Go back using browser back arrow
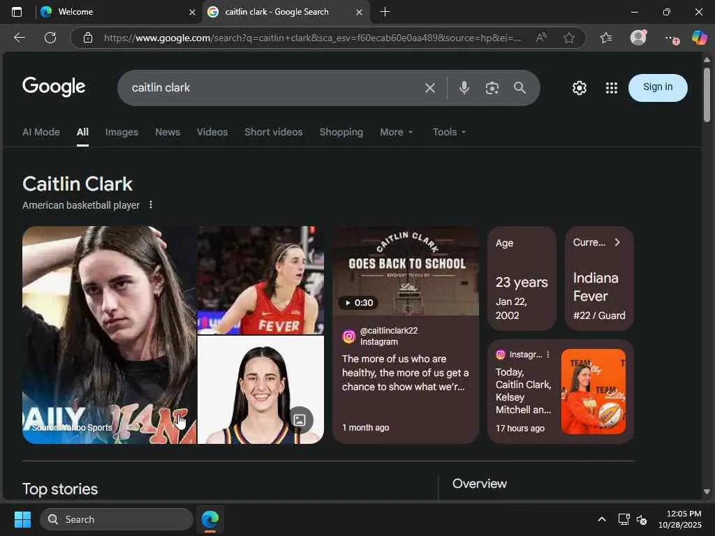 tap(19, 38)
